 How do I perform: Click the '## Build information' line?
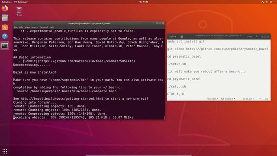click(x=32, y=57)
